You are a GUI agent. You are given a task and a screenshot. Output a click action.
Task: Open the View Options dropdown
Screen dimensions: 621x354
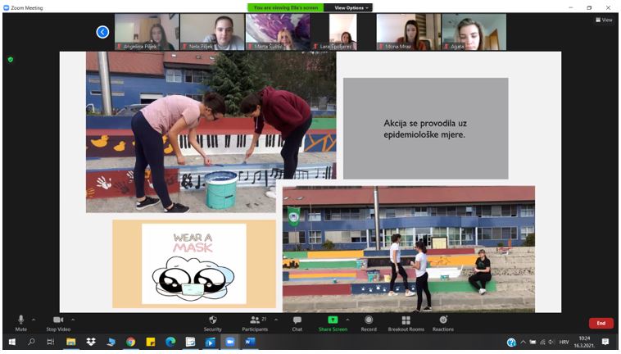(351, 7)
